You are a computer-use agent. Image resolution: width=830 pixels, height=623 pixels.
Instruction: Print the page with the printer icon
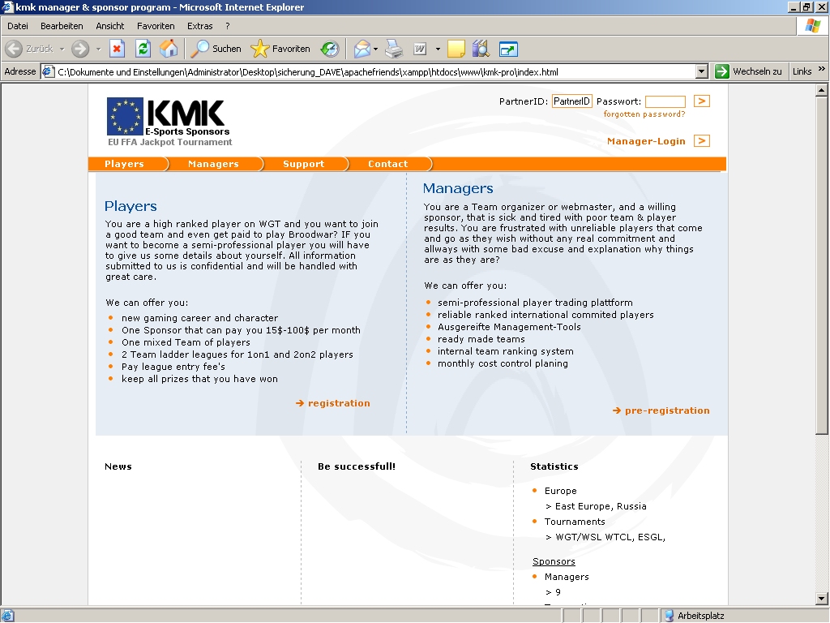(394, 49)
